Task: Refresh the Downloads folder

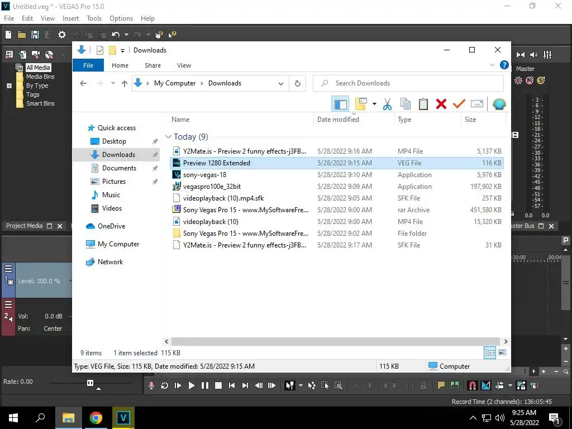Action: pyautogui.click(x=298, y=84)
